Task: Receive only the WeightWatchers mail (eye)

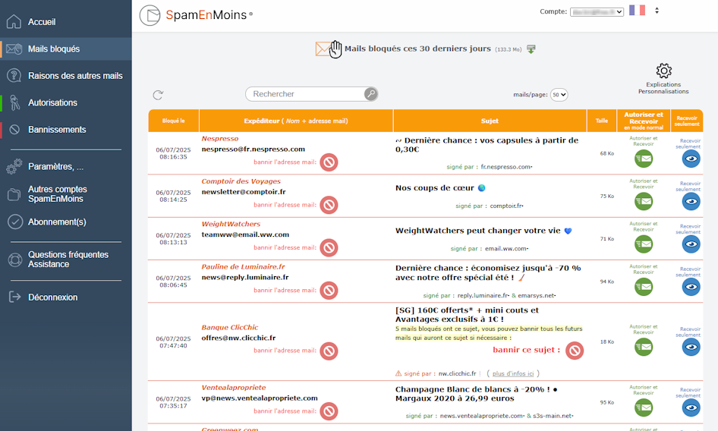Action: click(x=691, y=244)
